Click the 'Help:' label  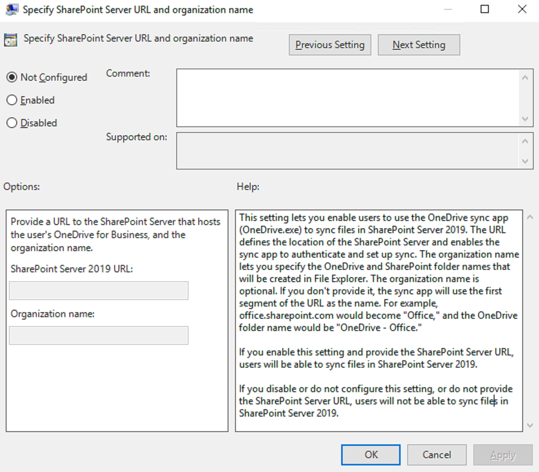point(248,187)
